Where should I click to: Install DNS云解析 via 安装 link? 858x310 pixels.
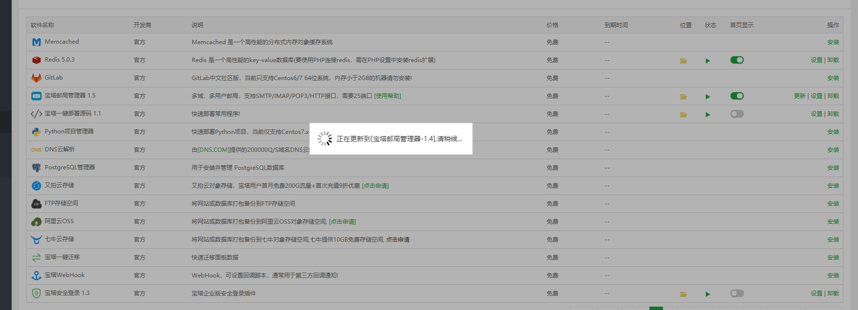click(833, 150)
